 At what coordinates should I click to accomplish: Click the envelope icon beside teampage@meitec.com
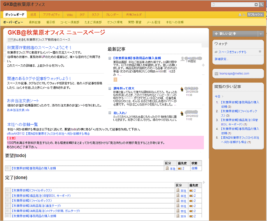point(216,74)
